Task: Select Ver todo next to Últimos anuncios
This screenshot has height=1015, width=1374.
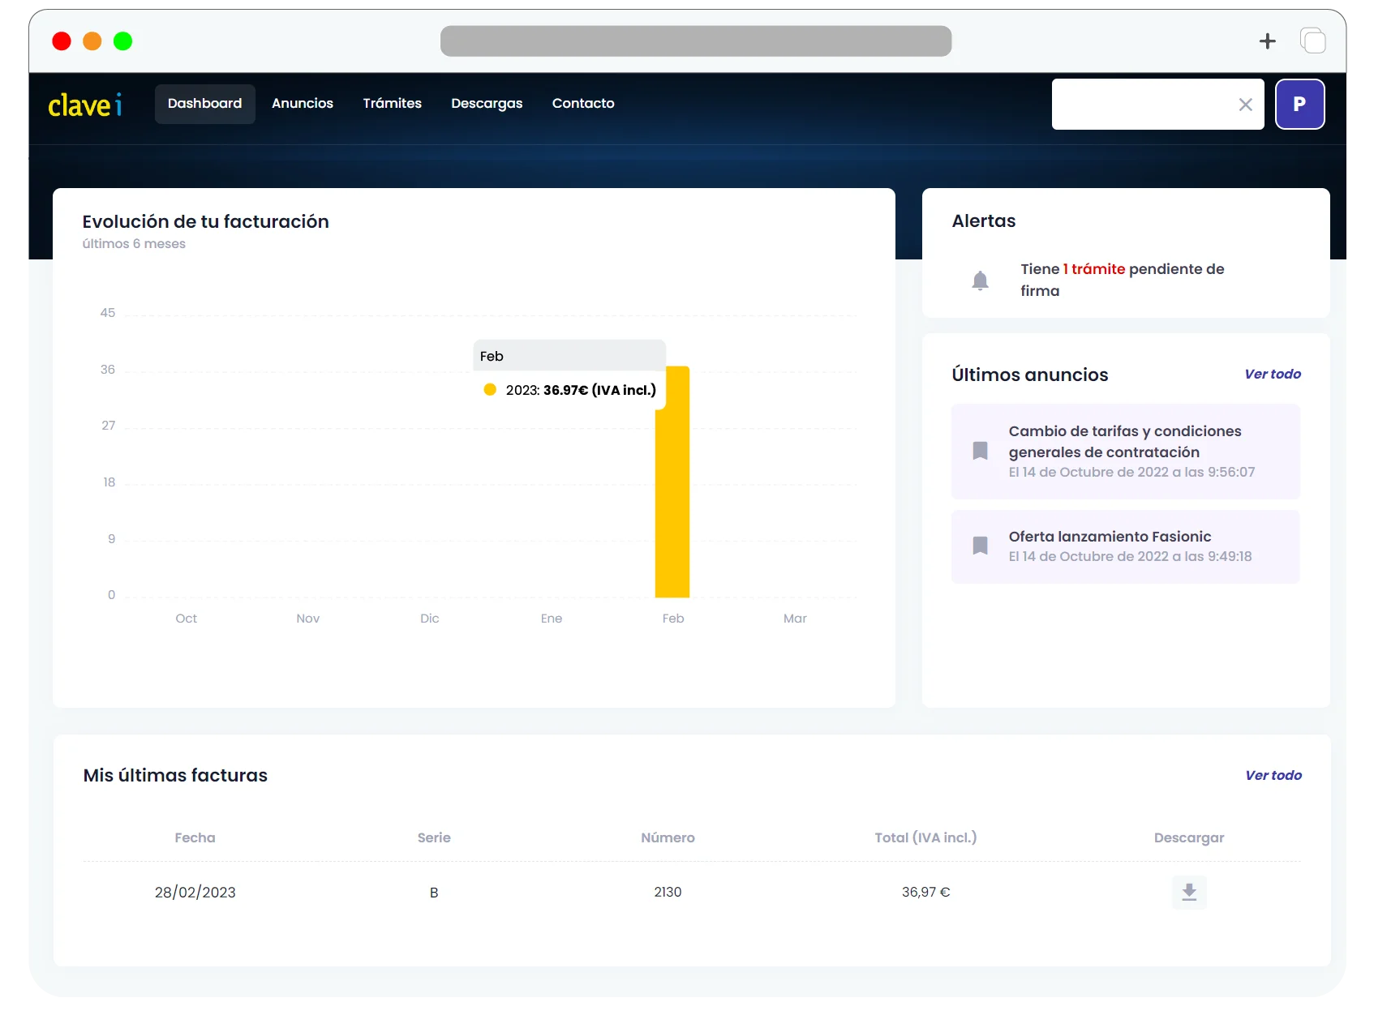Action: click(1273, 374)
